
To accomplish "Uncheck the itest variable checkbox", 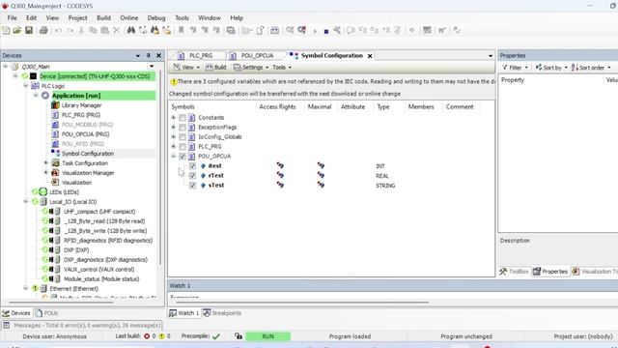I will click(x=192, y=165).
